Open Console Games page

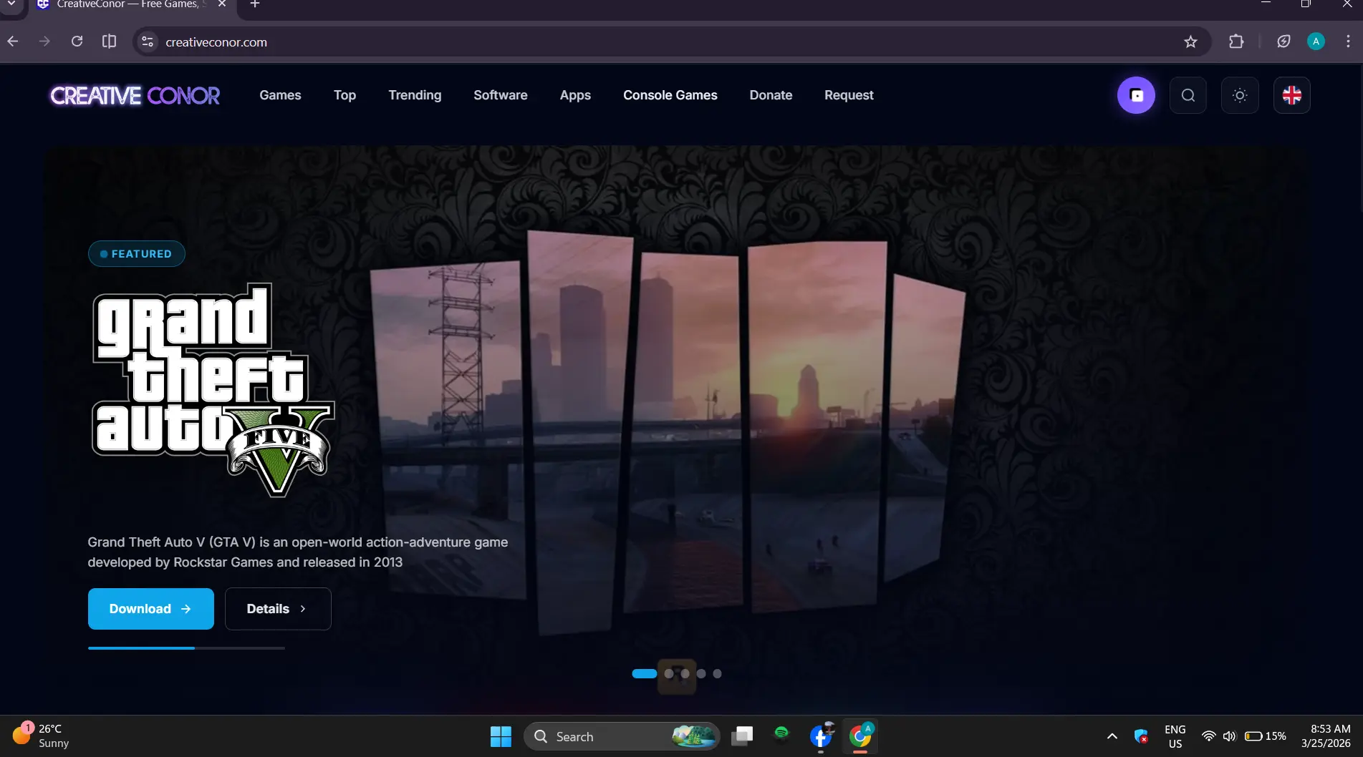pos(670,95)
